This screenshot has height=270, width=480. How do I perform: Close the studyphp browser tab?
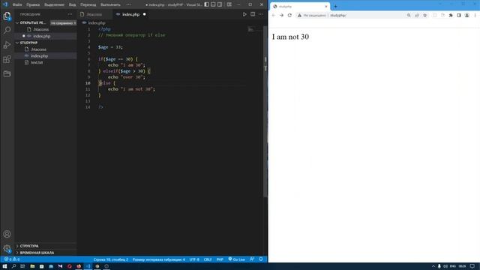pos(326,7)
